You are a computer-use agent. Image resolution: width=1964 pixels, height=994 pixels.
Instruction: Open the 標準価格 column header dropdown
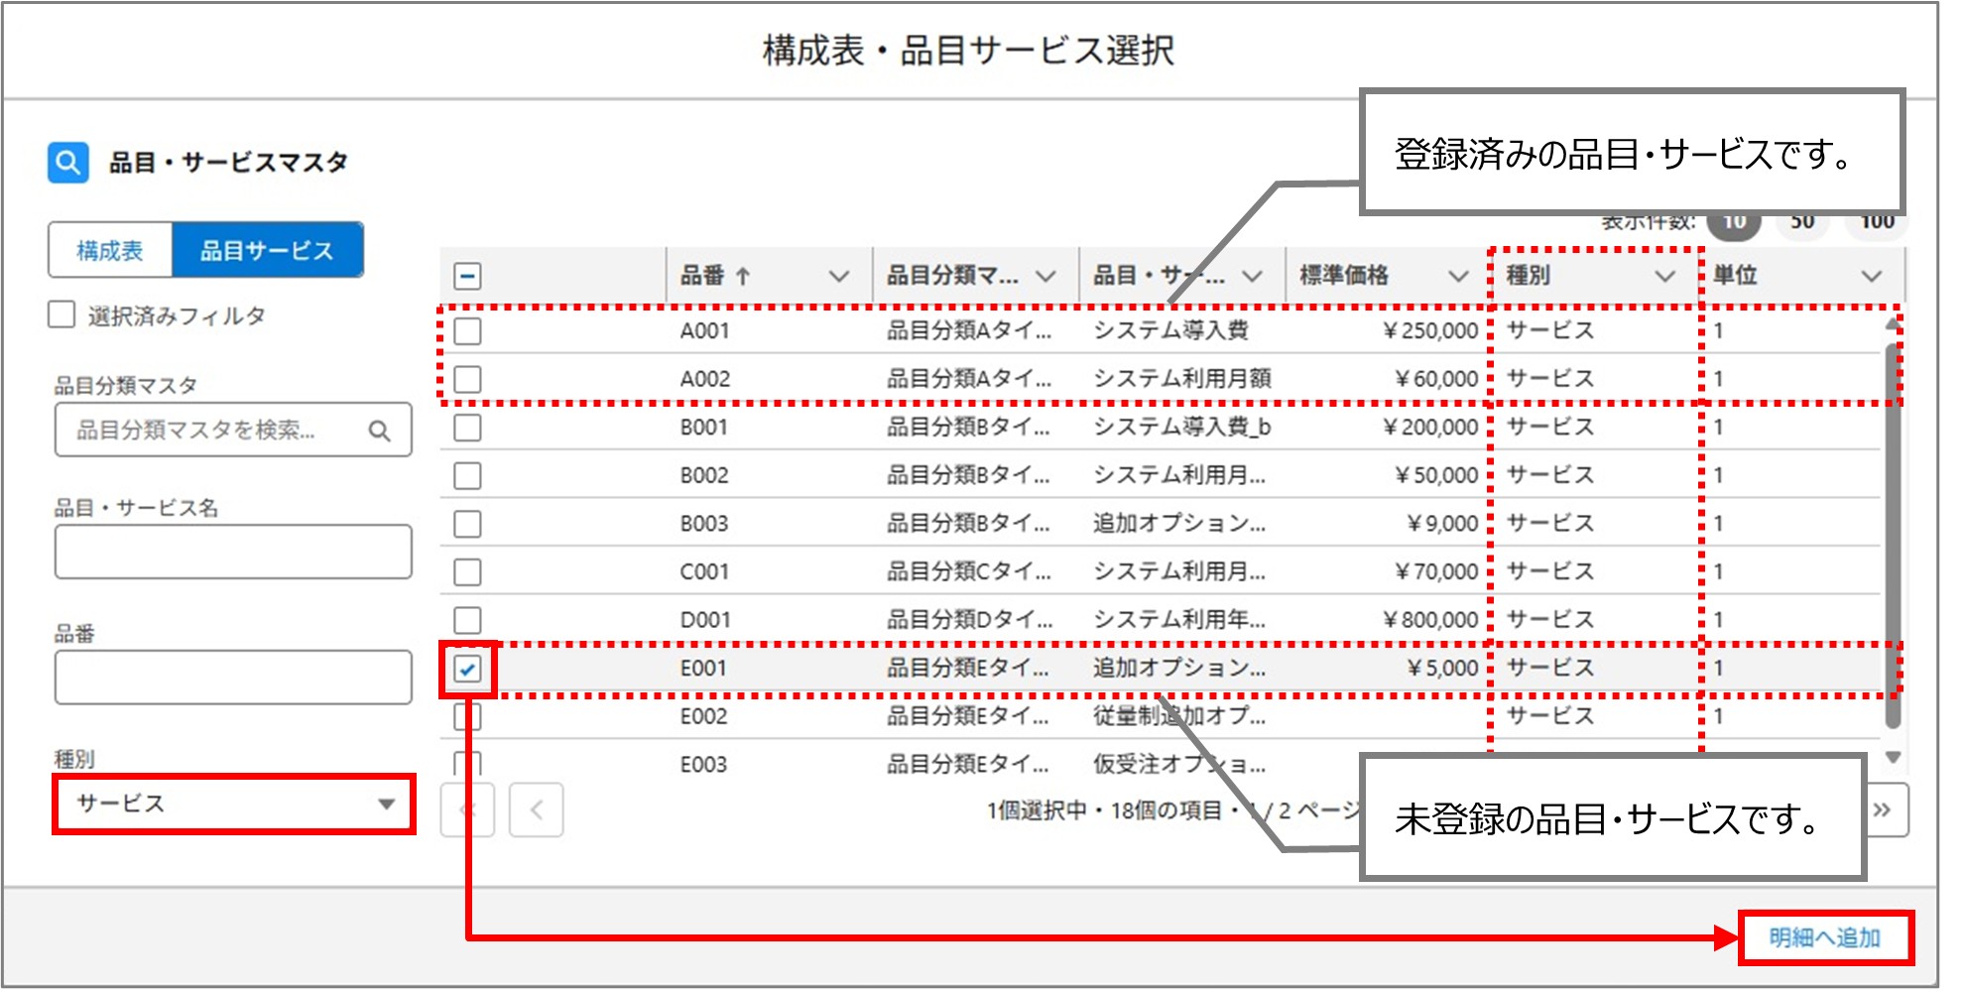1458,276
